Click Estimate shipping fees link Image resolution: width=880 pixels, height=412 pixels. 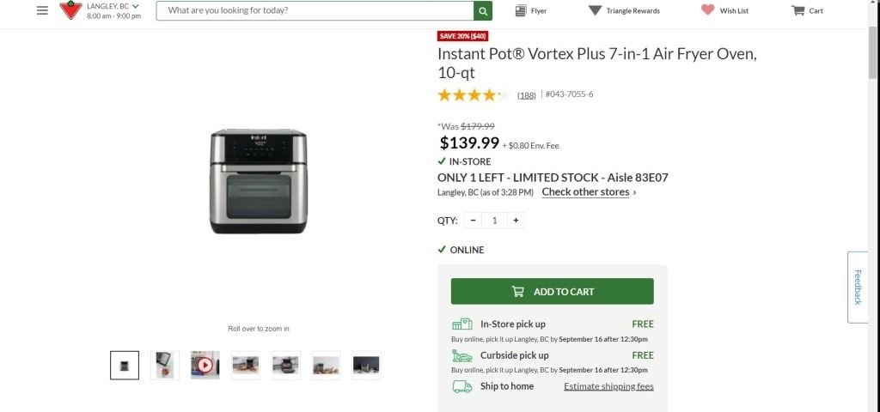[608, 386]
